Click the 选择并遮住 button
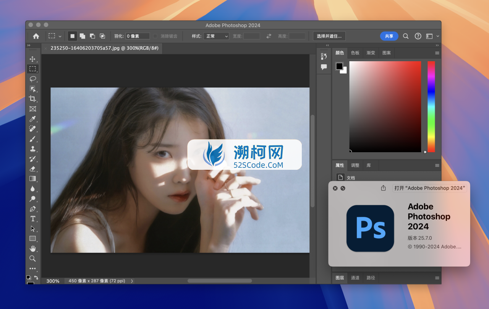Image resolution: width=489 pixels, height=309 pixels. point(329,36)
